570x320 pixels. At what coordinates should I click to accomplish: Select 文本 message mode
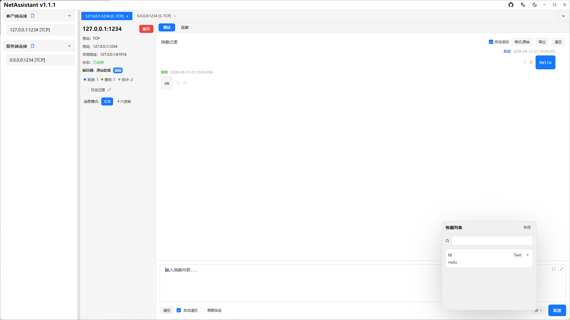[x=107, y=102]
